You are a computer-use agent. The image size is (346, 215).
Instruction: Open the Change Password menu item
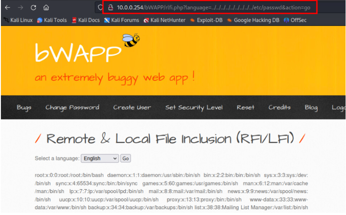coord(73,107)
